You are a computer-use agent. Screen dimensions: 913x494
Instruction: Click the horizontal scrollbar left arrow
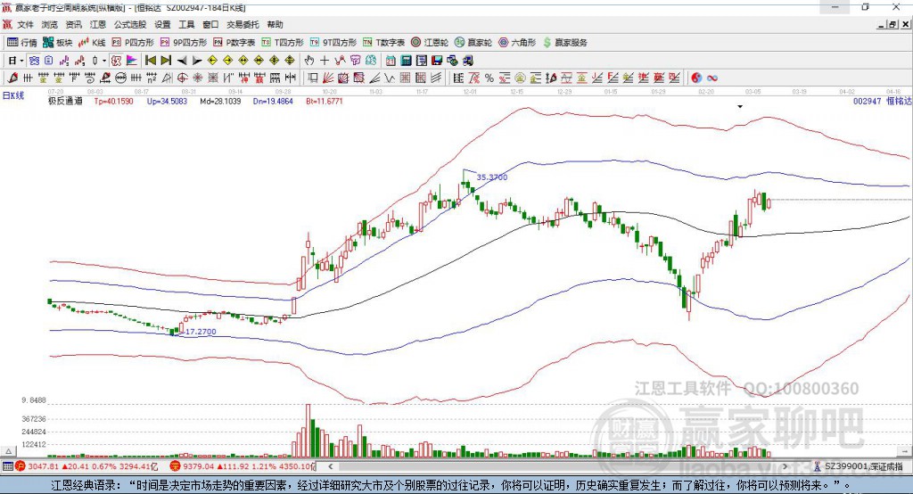(330, 466)
